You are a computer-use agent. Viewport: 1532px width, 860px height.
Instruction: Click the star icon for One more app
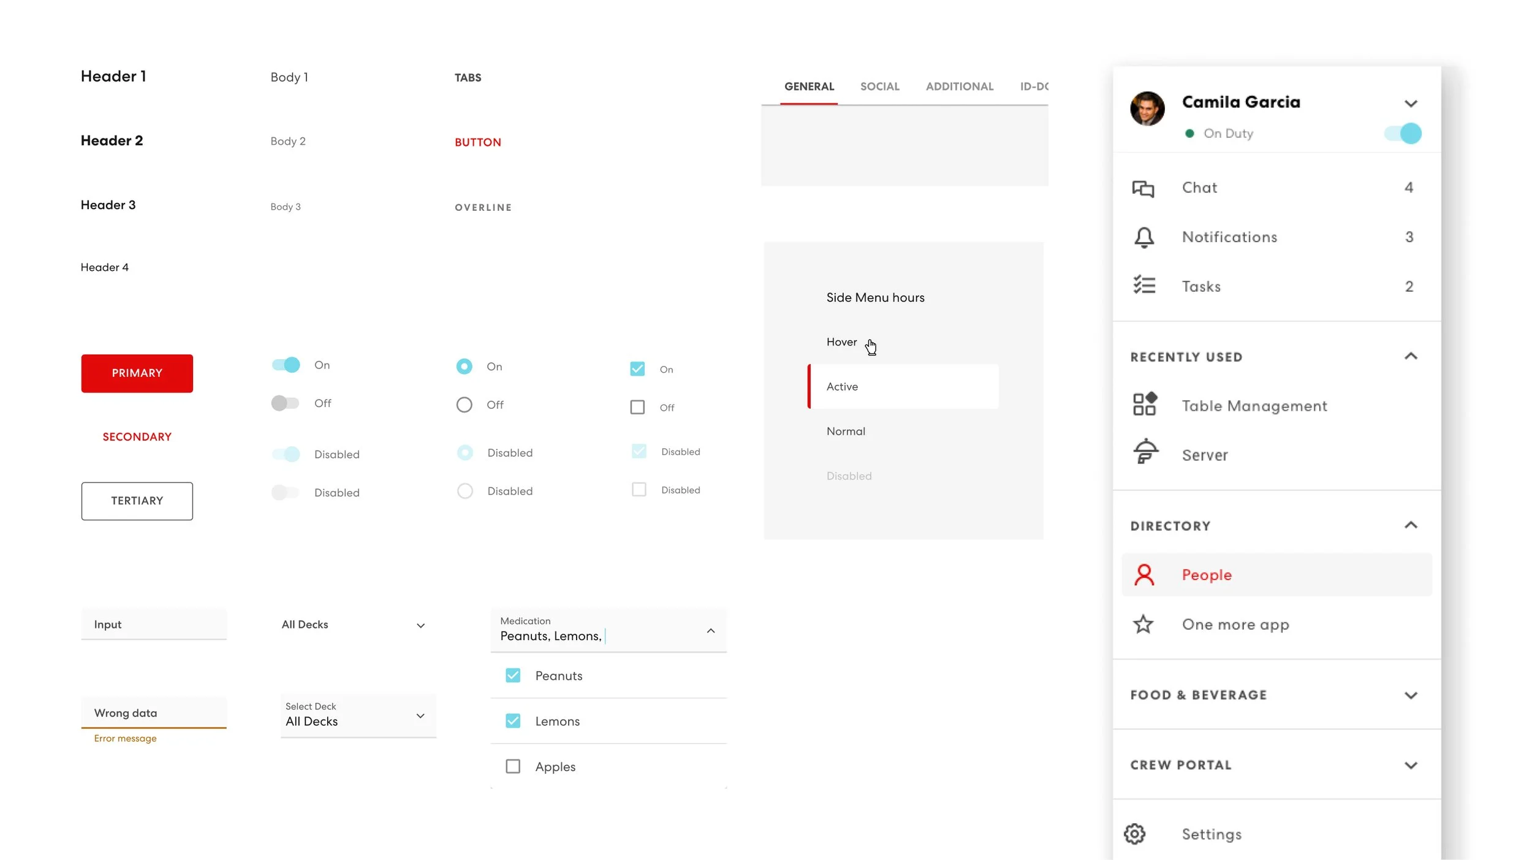point(1143,624)
